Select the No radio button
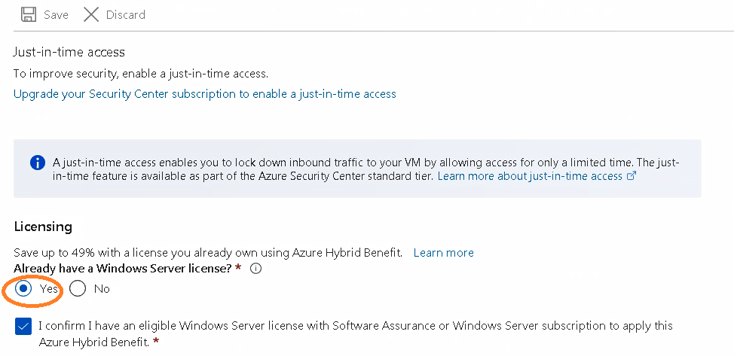Image resolution: width=734 pixels, height=356 pixels. click(78, 289)
